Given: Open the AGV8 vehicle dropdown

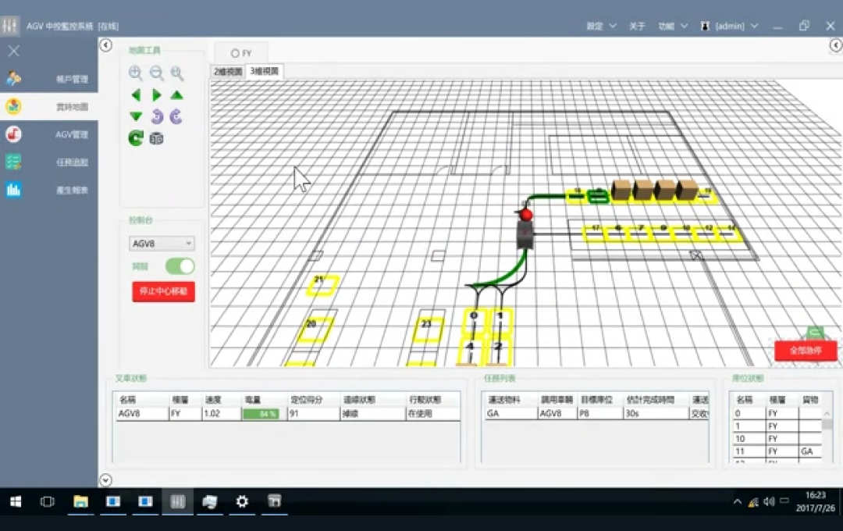Looking at the screenshot, I should click(x=161, y=243).
